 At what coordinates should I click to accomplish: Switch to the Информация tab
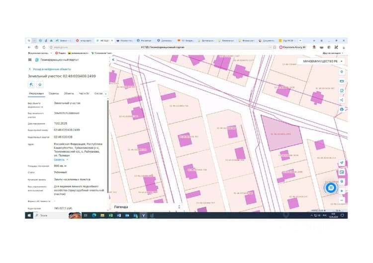tap(36, 94)
